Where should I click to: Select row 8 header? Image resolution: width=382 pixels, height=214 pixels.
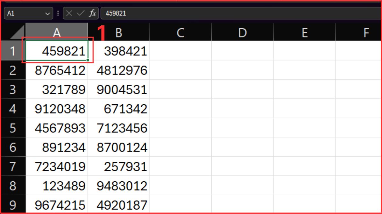click(13, 185)
